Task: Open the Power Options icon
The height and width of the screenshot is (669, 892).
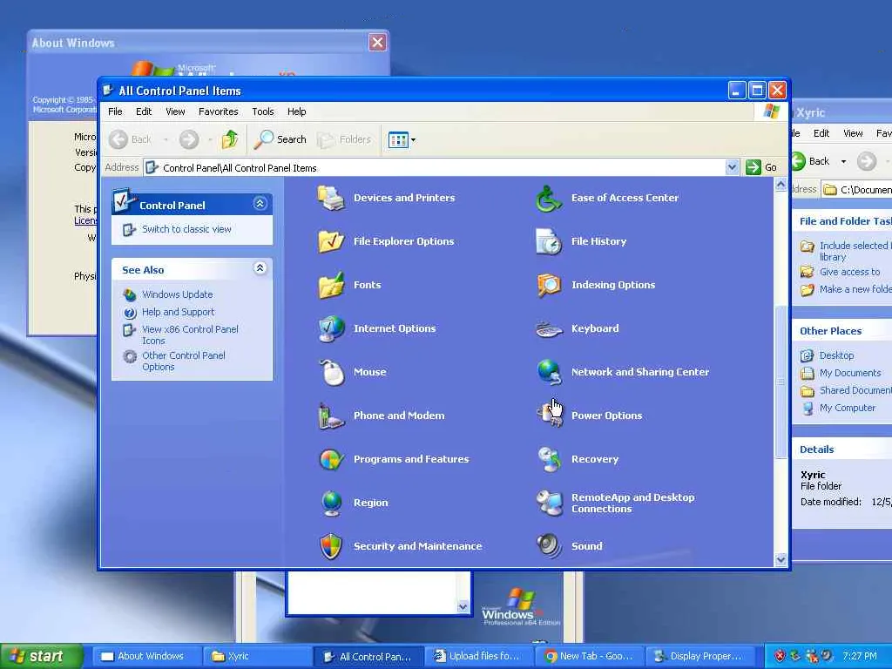Action: click(549, 416)
